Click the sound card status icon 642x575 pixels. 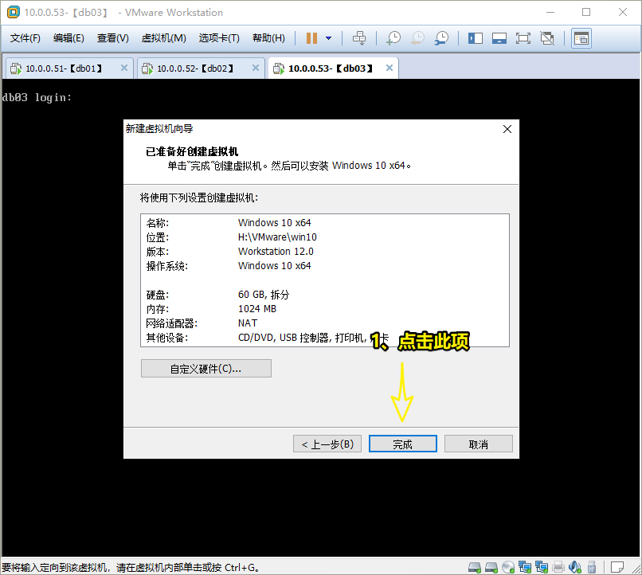point(575,567)
